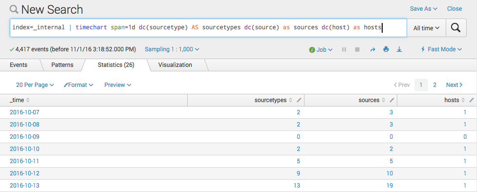Click inside the search query input
The image size is (477, 192).
point(208,28)
